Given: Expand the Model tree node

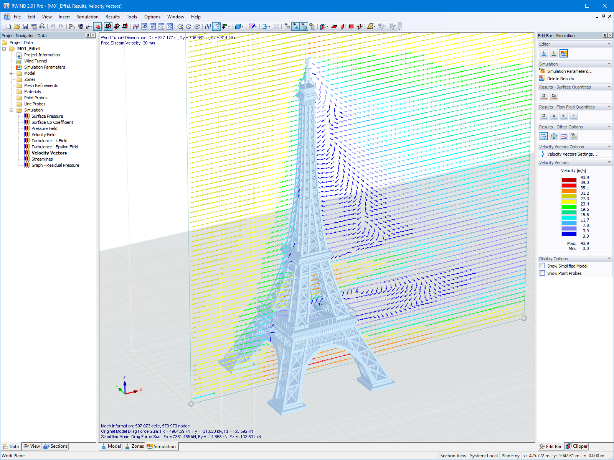Looking at the screenshot, I should point(12,73).
